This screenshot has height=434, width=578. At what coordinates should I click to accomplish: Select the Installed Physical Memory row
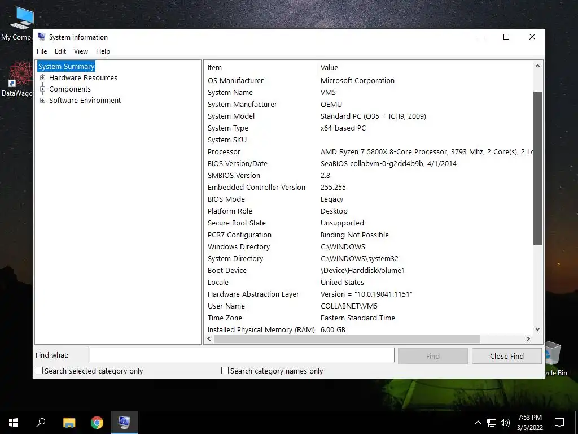pos(369,329)
